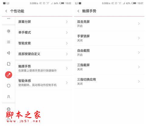Tap chevron on 触摸手势 list row
This screenshot has height=126, width=146.
(67, 68)
